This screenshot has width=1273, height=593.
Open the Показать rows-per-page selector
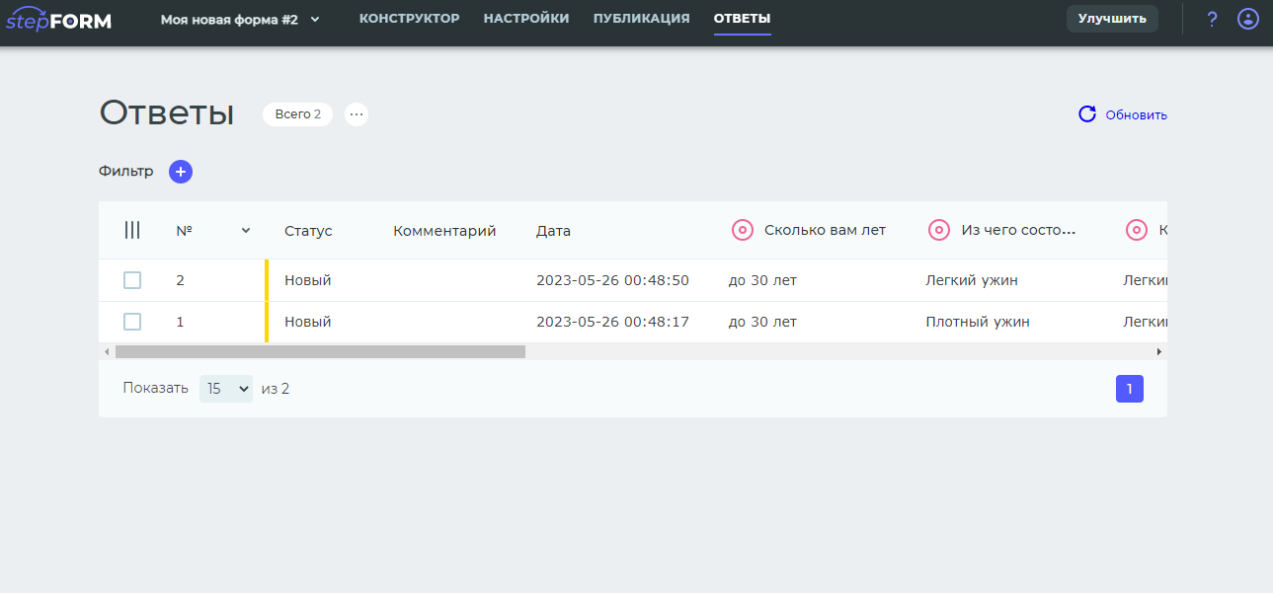click(225, 388)
